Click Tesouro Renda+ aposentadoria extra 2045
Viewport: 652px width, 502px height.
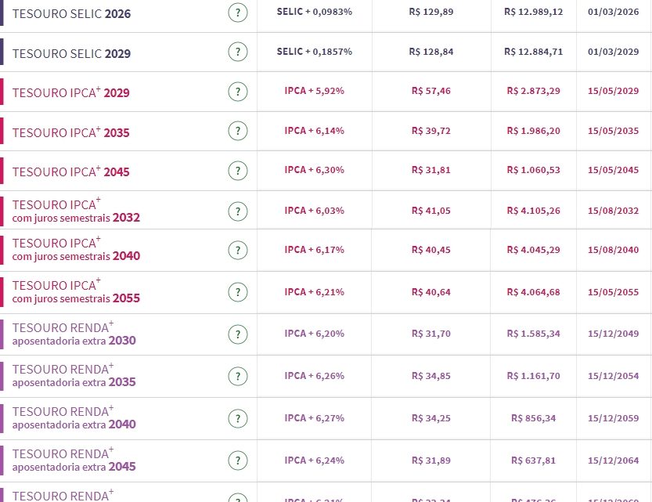tap(74, 460)
